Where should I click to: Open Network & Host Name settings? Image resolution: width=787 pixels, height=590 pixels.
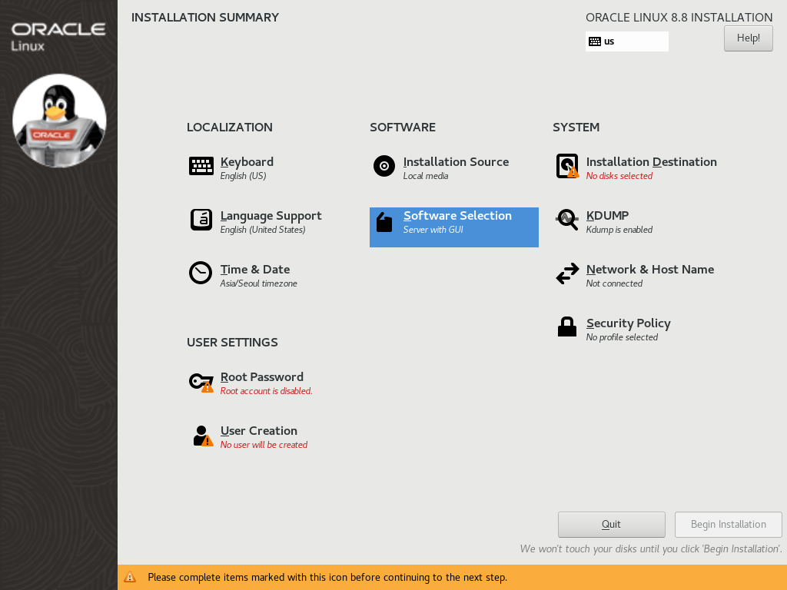coord(650,270)
